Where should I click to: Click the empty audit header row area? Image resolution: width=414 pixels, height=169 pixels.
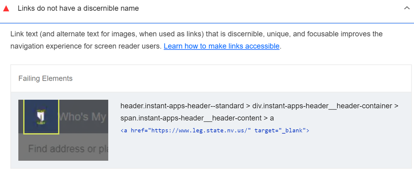(x=269, y=8)
